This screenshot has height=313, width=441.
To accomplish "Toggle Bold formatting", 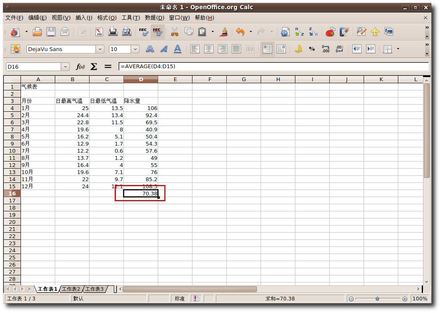I will point(150,49).
